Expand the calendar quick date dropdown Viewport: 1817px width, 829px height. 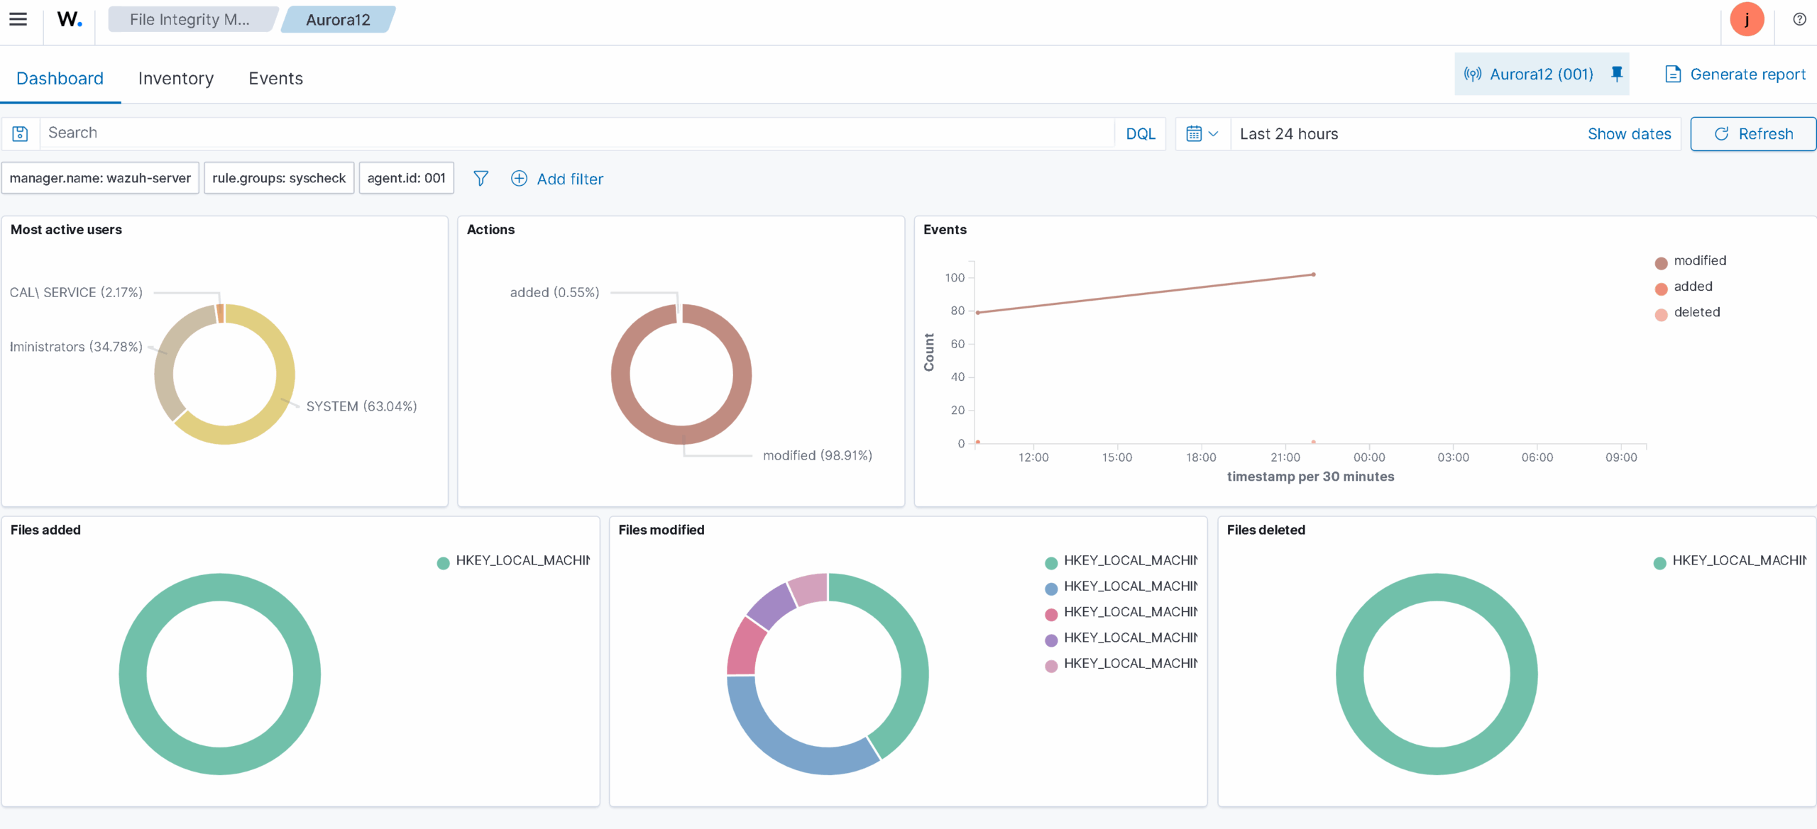point(1202,134)
